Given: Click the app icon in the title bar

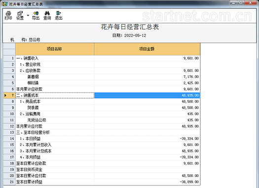Looking at the screenshot, I should pyautogui.click(x=5, y=4).
